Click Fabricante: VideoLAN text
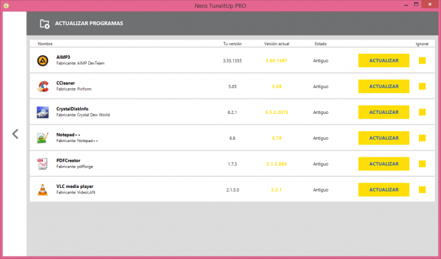This screenshot has height=259, width=441. click(76, 193)
